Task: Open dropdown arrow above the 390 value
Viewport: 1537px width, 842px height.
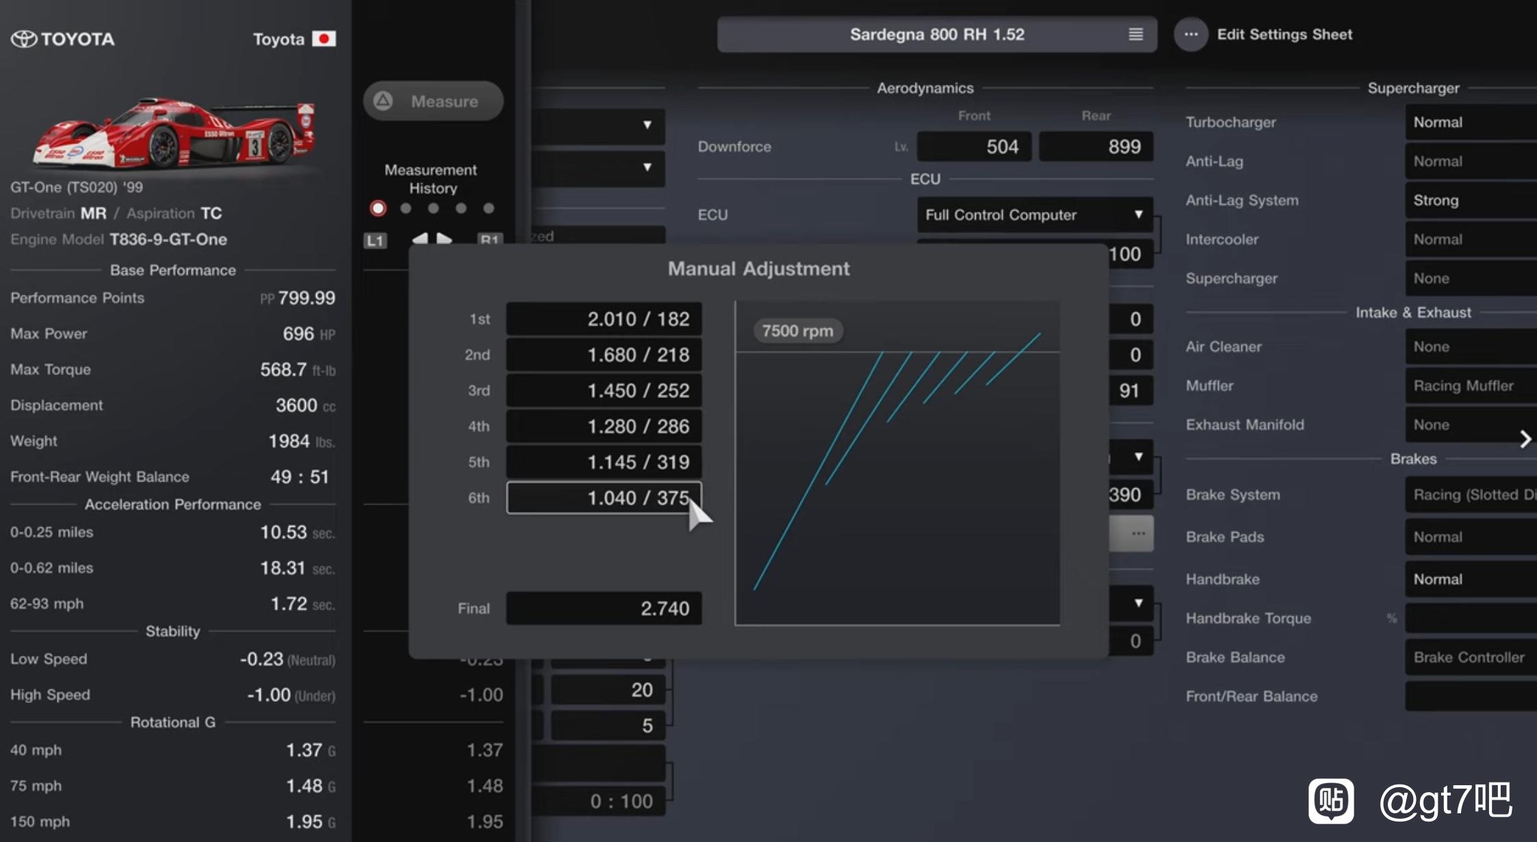Action: click(1138, 457)
